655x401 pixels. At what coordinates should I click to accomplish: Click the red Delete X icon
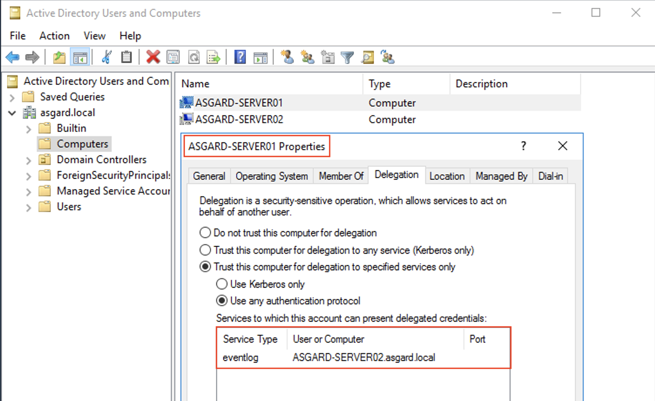point(153,57)
